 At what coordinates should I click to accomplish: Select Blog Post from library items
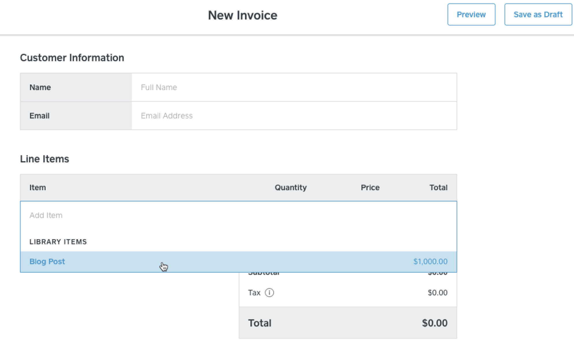(47, 261)
